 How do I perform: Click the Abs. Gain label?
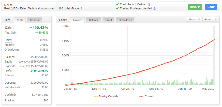11,33
